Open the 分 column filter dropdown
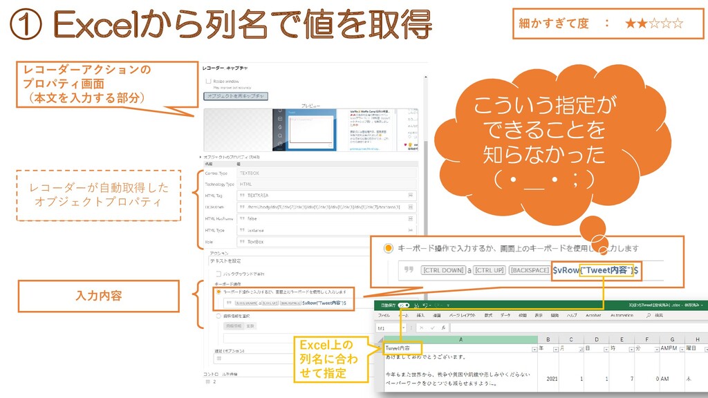708x398 pixels. pyautogui.click(x=657, y=349)
